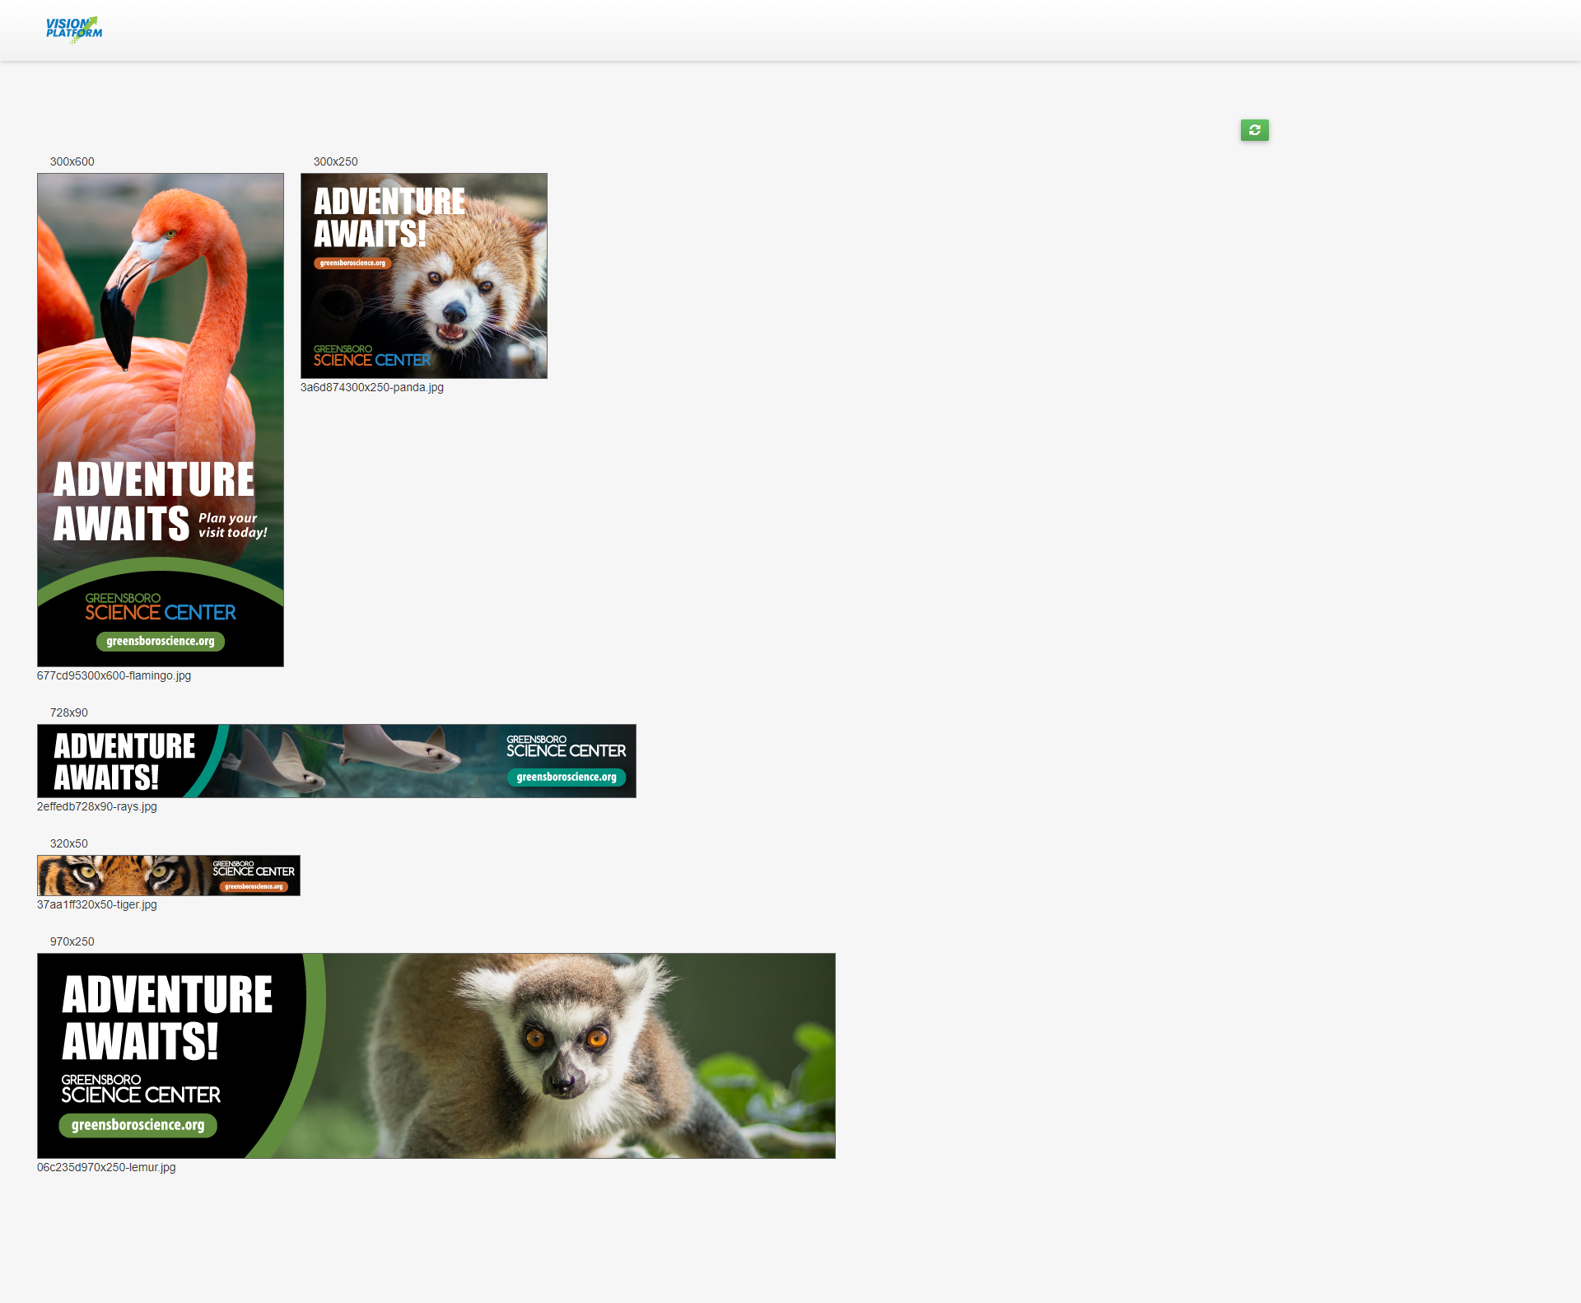Select filename 37aa1ff320x50-tiger.jpg

(96, 904)
